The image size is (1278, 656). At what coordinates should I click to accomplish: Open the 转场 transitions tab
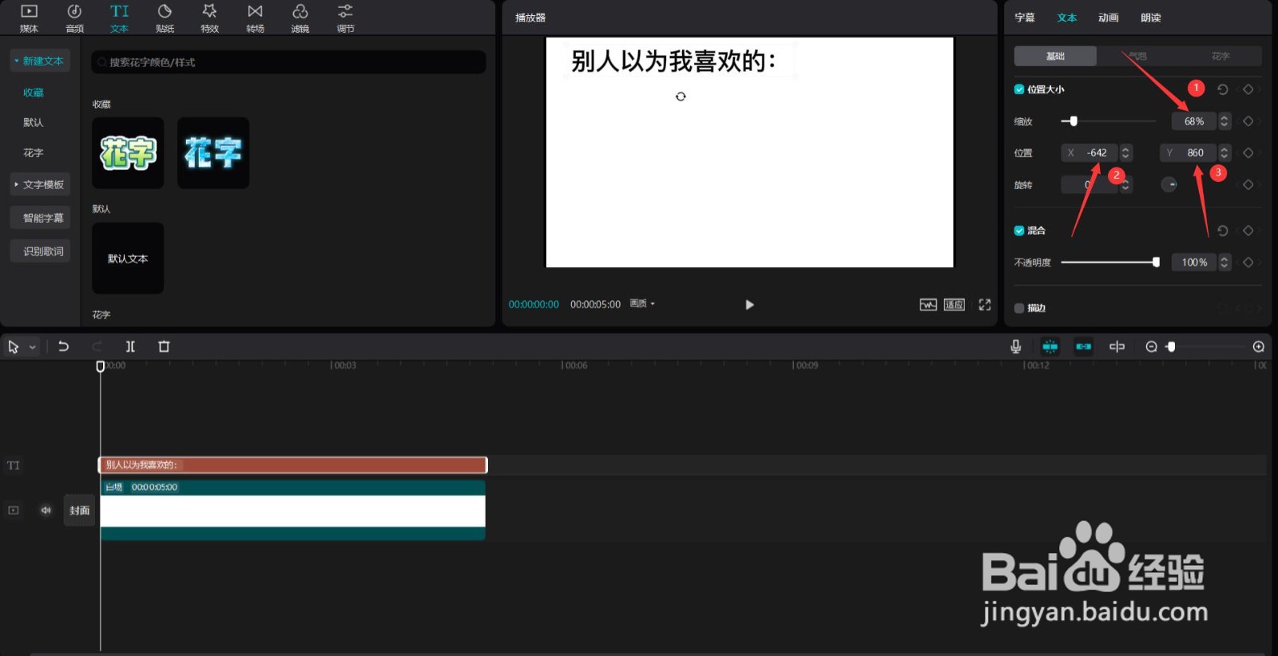(255, 18)
